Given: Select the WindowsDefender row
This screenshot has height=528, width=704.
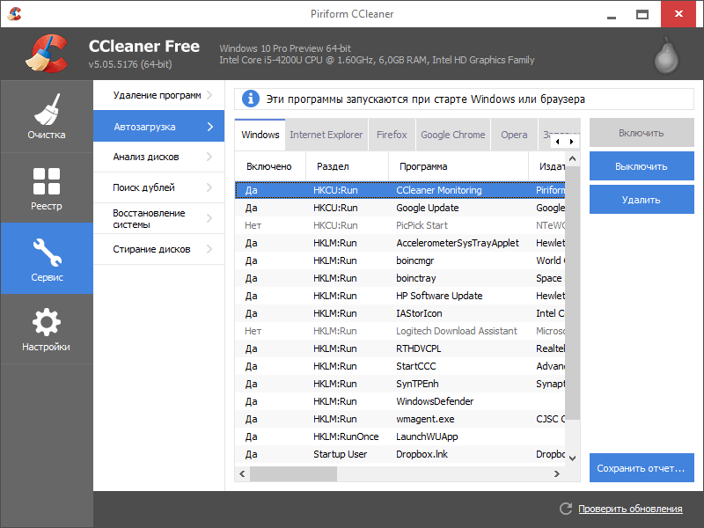Looking at the screenshot, I should [x=400, y=401].
